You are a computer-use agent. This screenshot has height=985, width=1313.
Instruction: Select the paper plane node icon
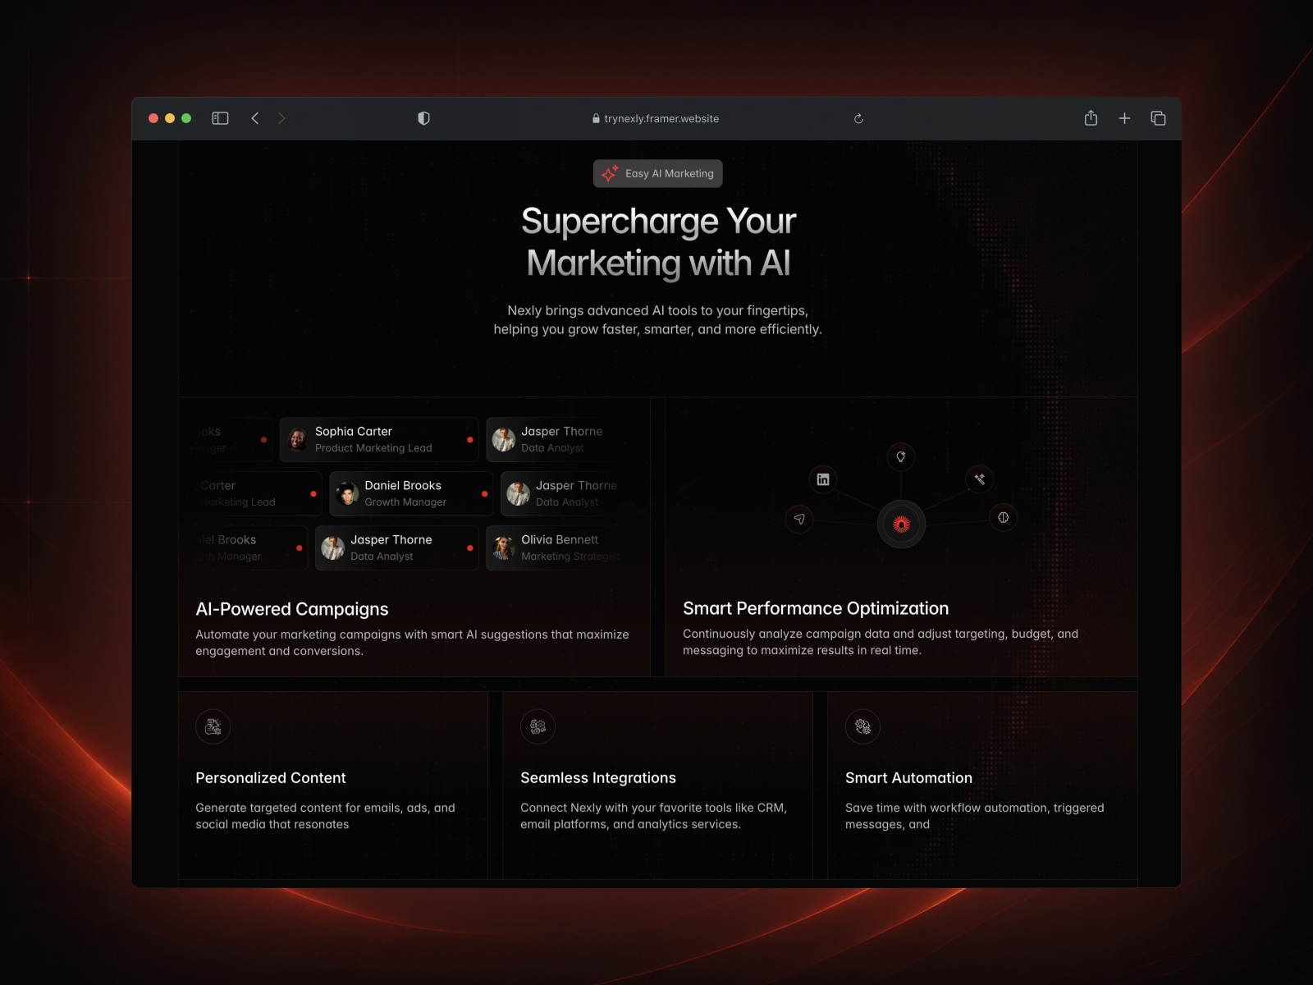[799, 518]
